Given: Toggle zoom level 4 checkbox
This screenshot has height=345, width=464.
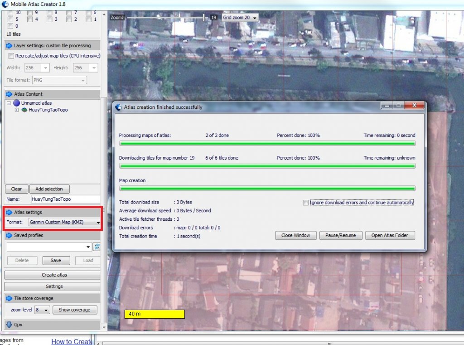Looking at the screenshot, I should (30, 19).
